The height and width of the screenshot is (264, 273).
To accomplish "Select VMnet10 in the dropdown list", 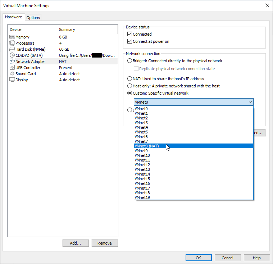I will 194,155.
